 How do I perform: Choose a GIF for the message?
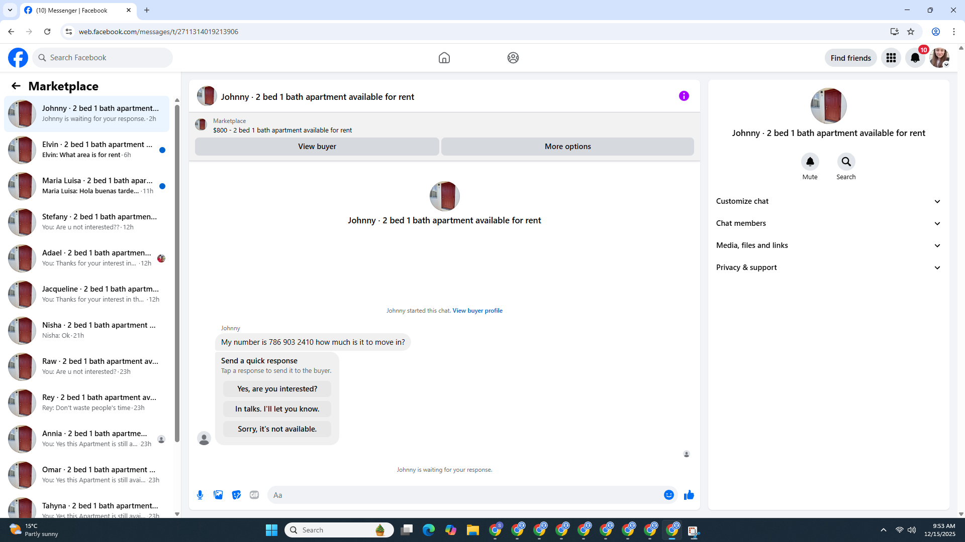254,495
